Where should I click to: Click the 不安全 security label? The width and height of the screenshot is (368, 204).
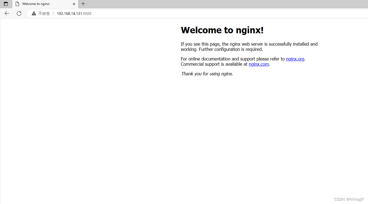coord(44,13)
